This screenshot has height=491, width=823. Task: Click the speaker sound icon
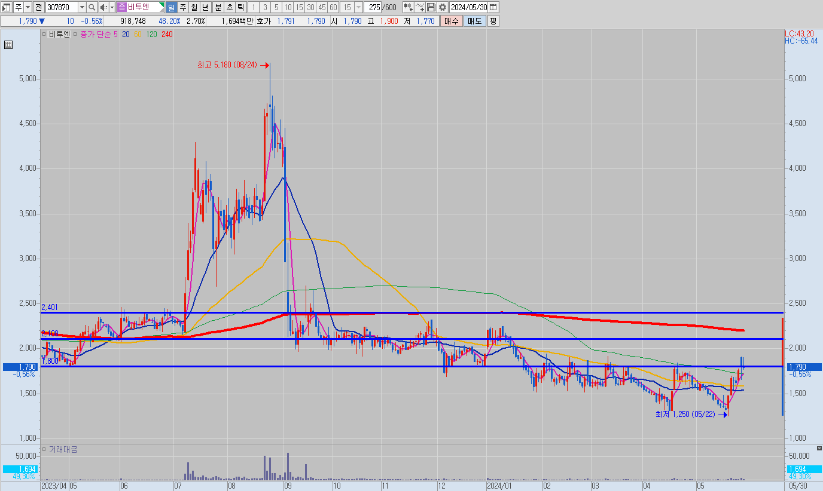[103, 7]
